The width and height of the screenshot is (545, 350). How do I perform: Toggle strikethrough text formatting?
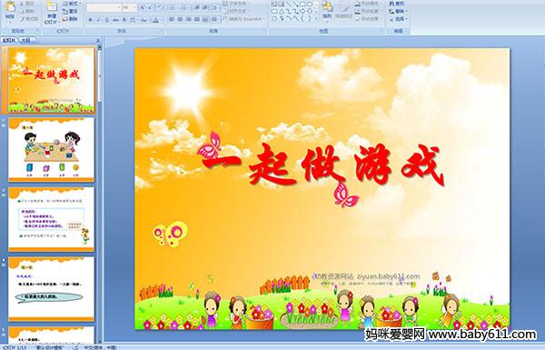tap(115, 20)
